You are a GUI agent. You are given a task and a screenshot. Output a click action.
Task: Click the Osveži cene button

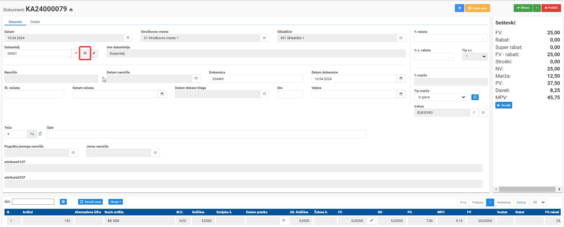click(x=90, y=202)
